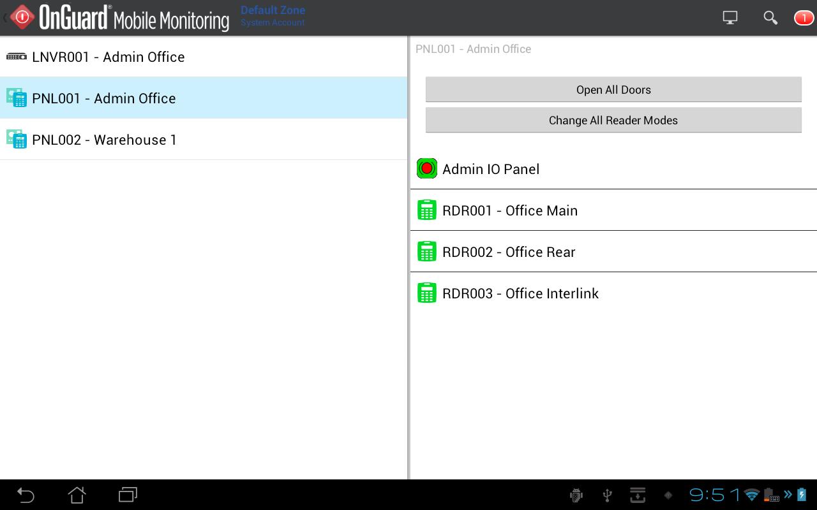
Task: Open video monitoring via the monitor icon
Action: coord(730,17)
